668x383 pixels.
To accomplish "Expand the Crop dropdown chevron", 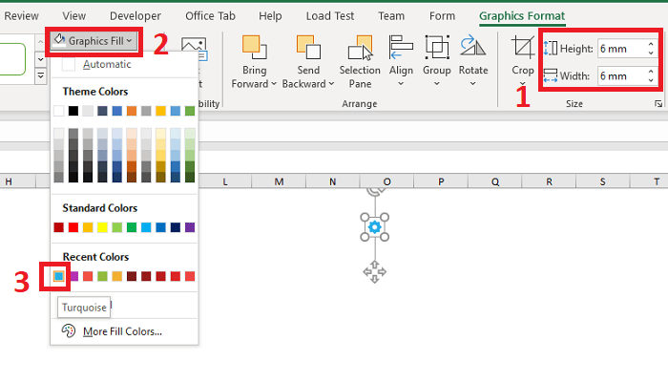I will click(x=523, y=83).
